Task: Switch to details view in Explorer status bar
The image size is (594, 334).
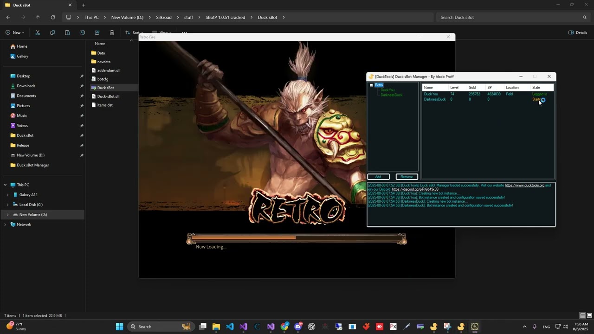Action: point(582,316)
